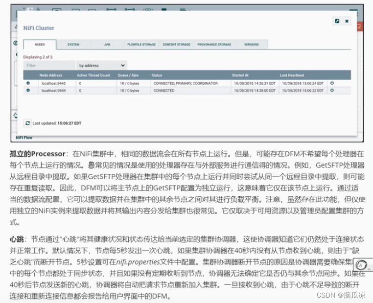The height and width of the screenshot is (303, 373).
Task: Close the NiFi Cluster dialog
Action: point(347,21)
